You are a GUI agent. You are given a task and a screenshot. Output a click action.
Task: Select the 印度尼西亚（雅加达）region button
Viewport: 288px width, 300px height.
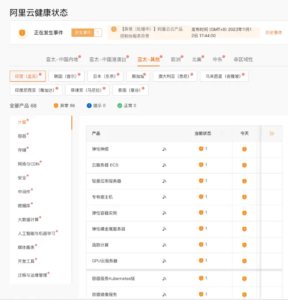point(36,90)
